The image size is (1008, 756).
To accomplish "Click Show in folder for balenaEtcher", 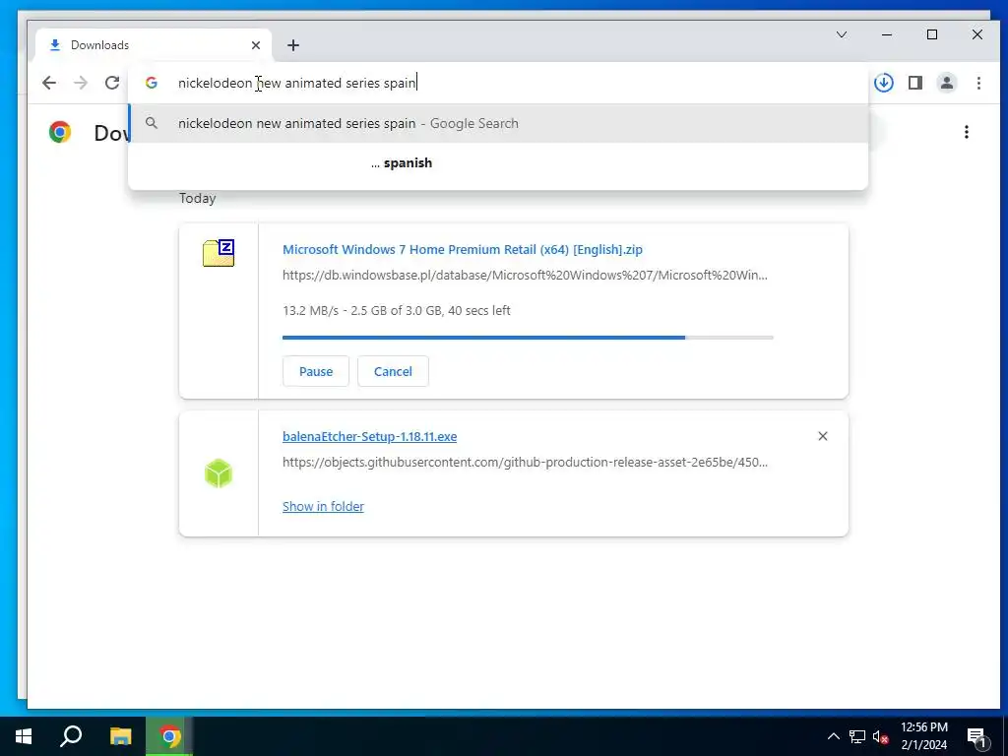I will 323,507.
